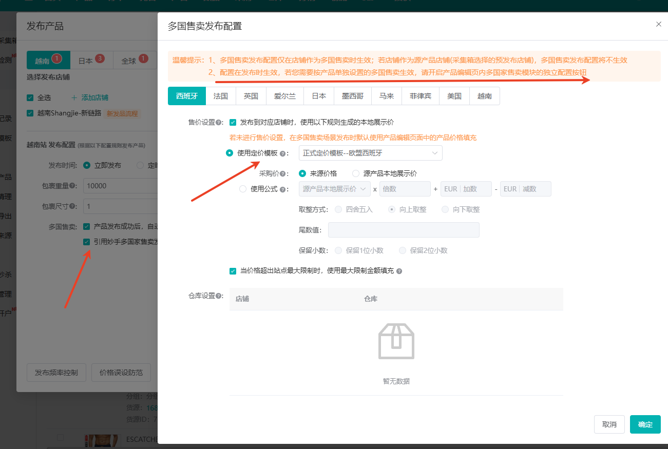Open 价格误设防范 in the 发布产品 window
This screenshot has width=668, height=449.
(x=121, y=373)
